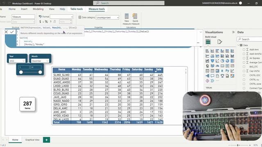Image resolution: width=262 pixels, height=147 pixels.
Task: Check the CNTRL EDC field
Action: [x=244, y=75]
